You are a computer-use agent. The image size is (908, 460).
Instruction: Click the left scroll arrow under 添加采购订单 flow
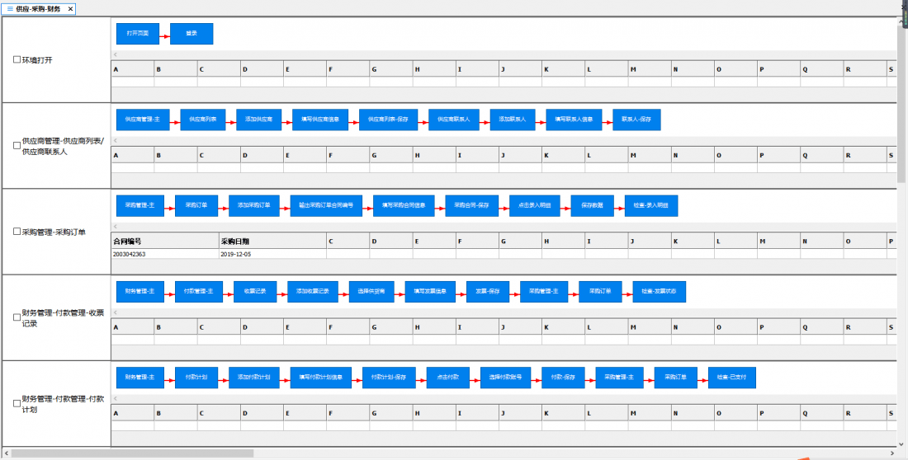click(116, 227)
